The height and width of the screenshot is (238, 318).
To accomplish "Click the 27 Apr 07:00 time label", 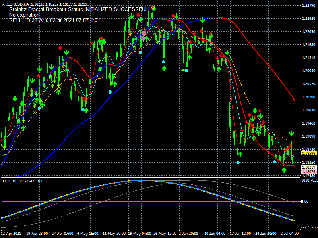I will click(62, 234).
